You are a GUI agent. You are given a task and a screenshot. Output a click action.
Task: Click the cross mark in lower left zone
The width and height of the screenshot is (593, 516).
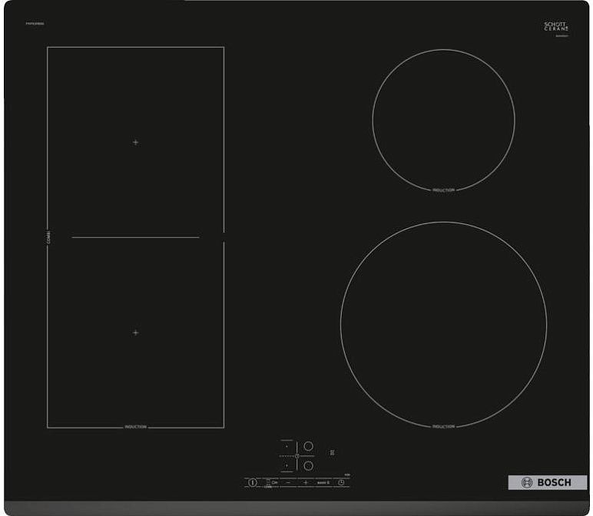point(135,332)
